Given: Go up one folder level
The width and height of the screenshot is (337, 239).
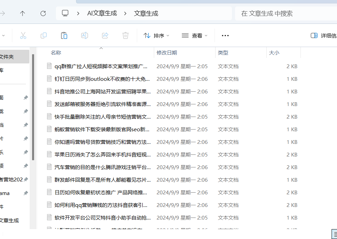Looking at the screenshot, I should point(23,14).
